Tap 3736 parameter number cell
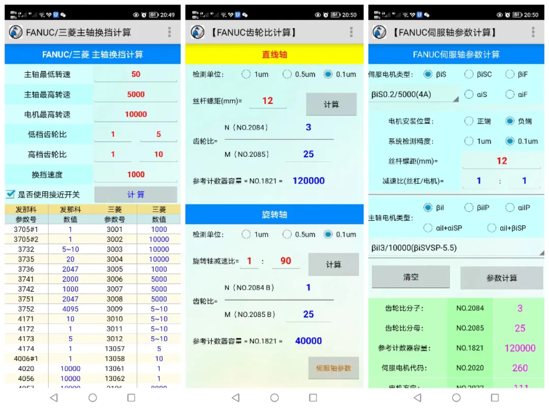 click(x=26, y=269)
